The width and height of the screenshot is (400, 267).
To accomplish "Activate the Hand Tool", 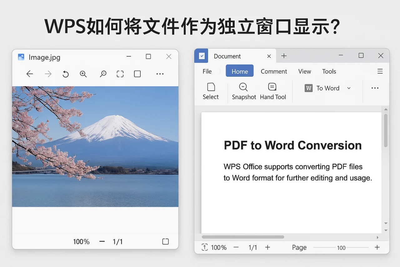I will point(272,91).
